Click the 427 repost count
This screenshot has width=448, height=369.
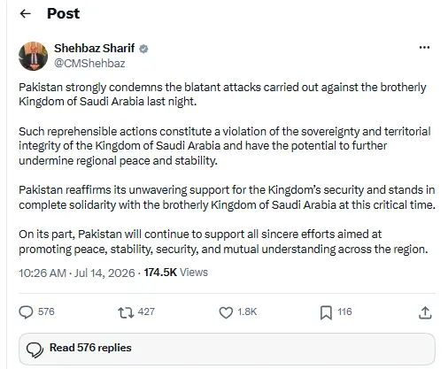click(x=146, y=311)
